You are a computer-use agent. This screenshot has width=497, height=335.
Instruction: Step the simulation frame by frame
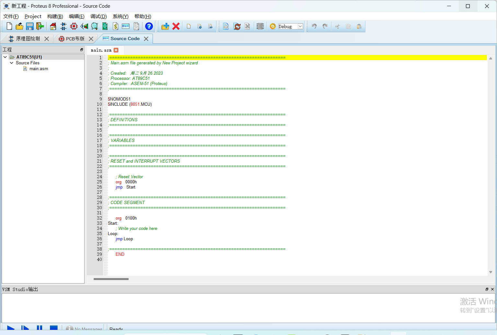coord(25,329)
